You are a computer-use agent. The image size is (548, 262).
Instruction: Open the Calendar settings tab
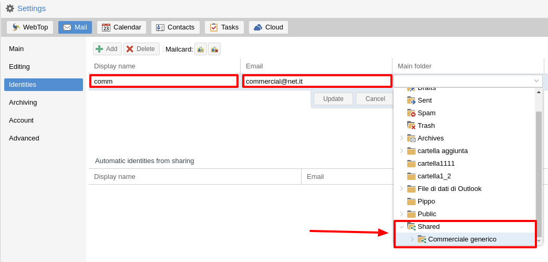121,27
